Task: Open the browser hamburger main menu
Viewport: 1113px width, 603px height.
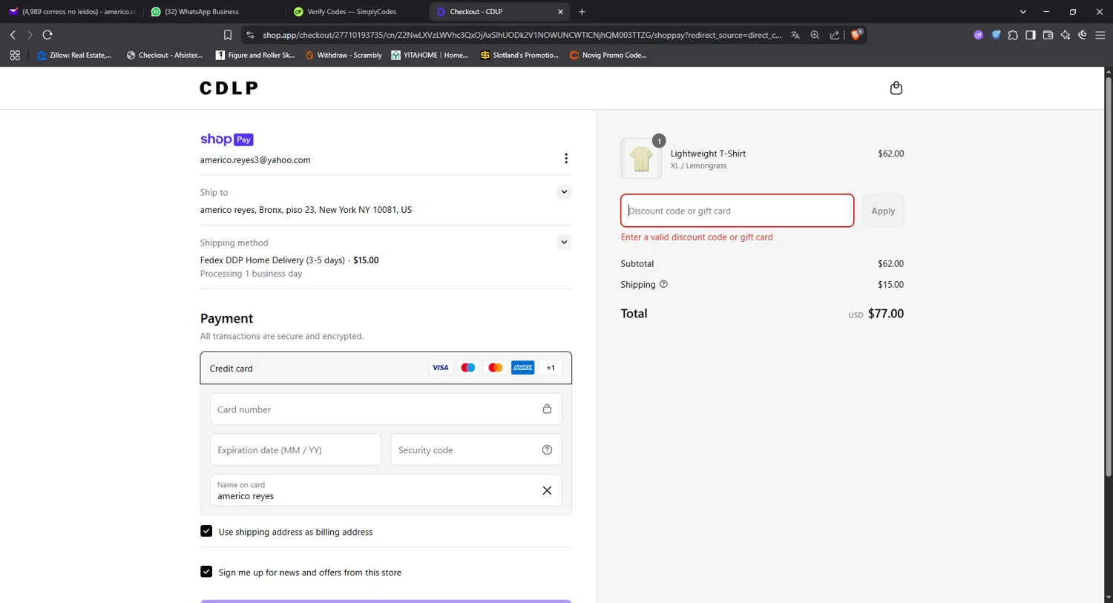Action: [x=1100, y=35]
